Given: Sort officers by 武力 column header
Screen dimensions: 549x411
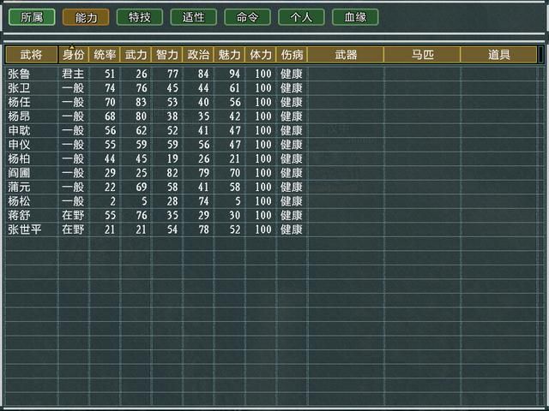Looking at the screenshot, I should coord(136,55).
